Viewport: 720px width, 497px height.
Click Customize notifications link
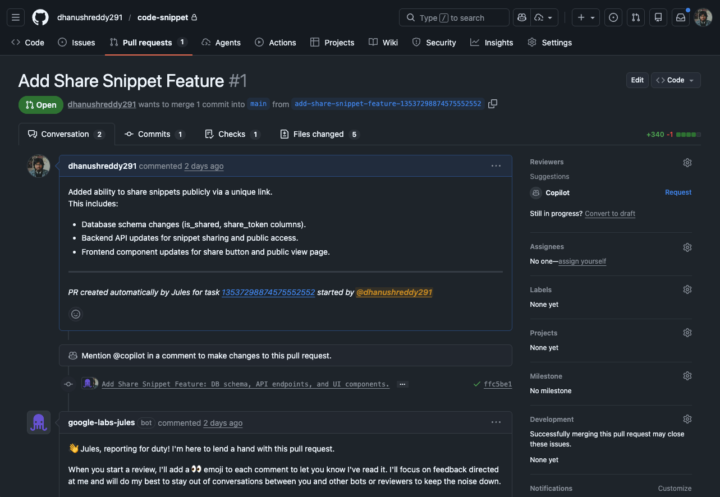675,489
